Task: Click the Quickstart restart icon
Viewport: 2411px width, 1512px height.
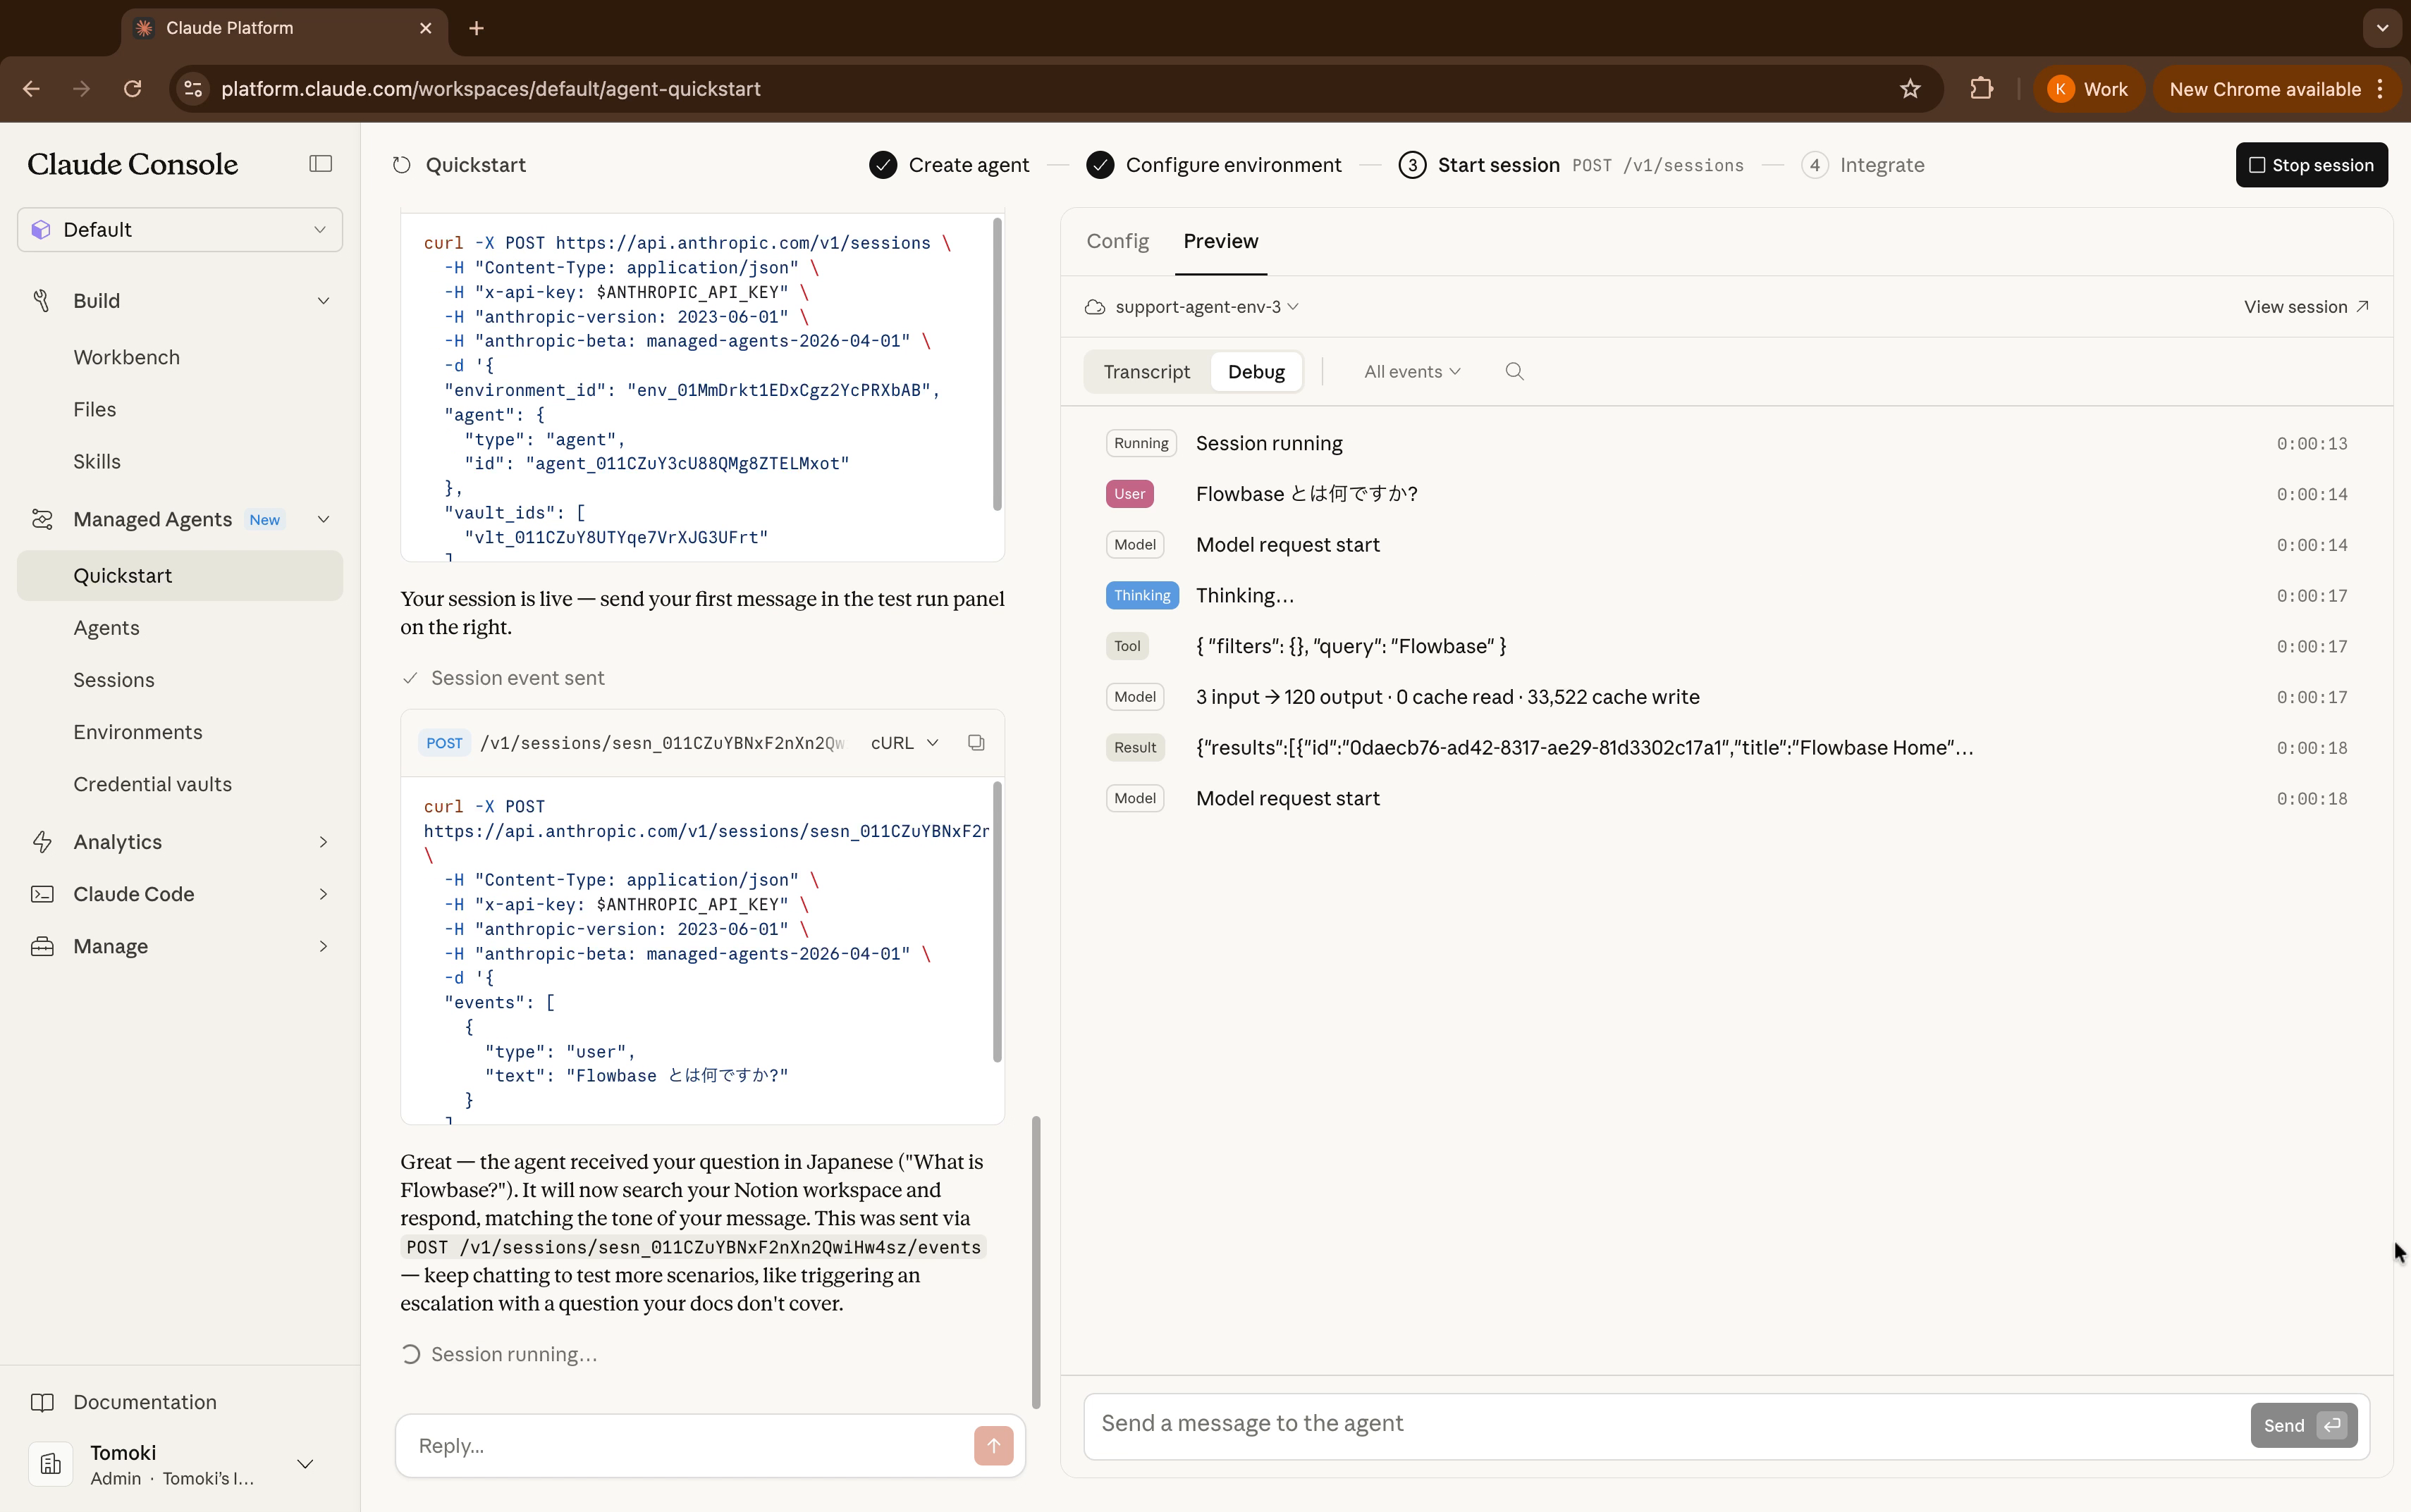Action: point(402,165)
